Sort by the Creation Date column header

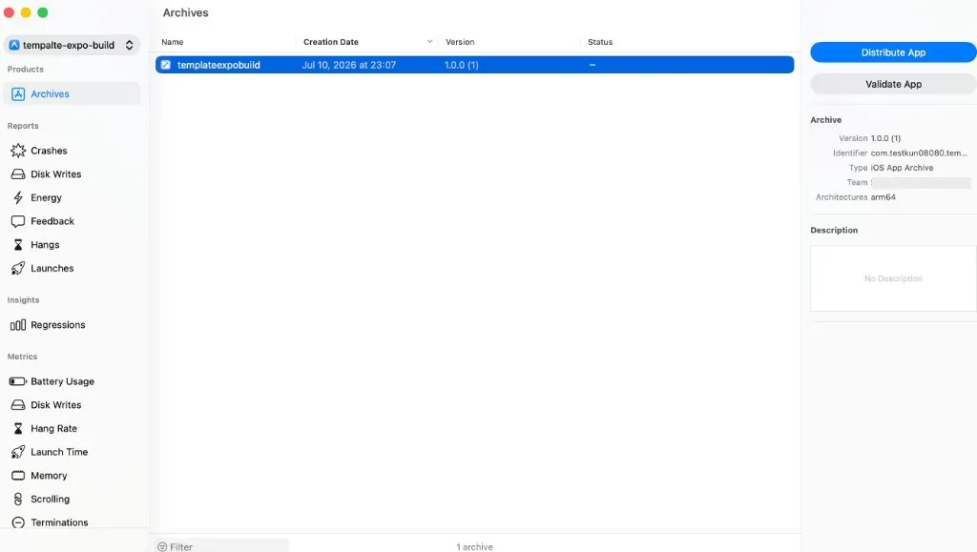click(x=331, y=42)
